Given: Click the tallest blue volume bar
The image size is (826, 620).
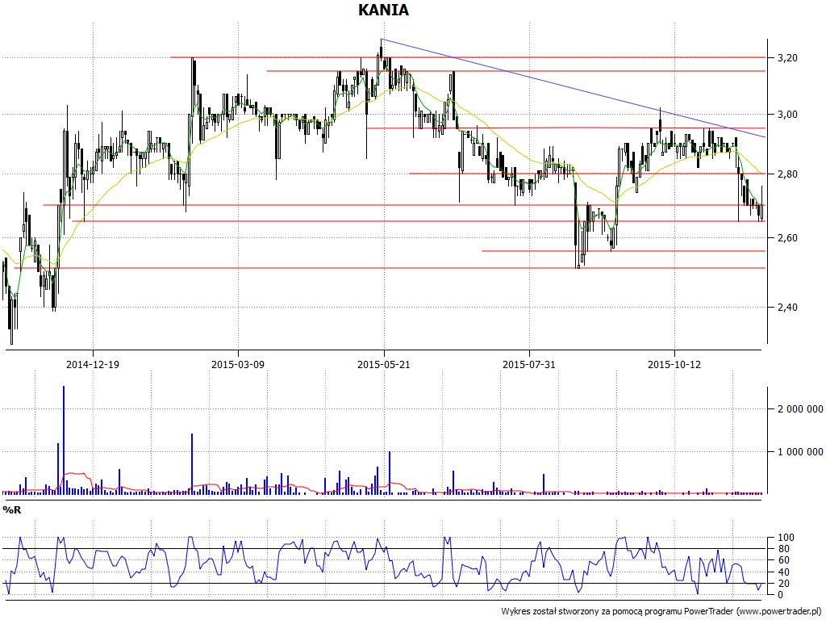Looking at the screenshot, I should pos(64,440).
